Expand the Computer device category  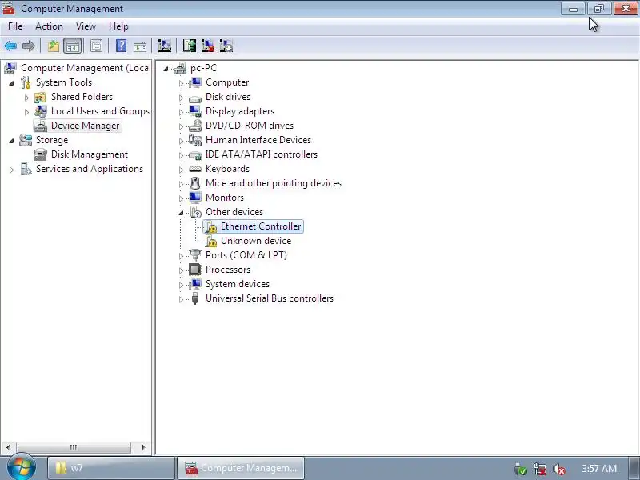181,83
